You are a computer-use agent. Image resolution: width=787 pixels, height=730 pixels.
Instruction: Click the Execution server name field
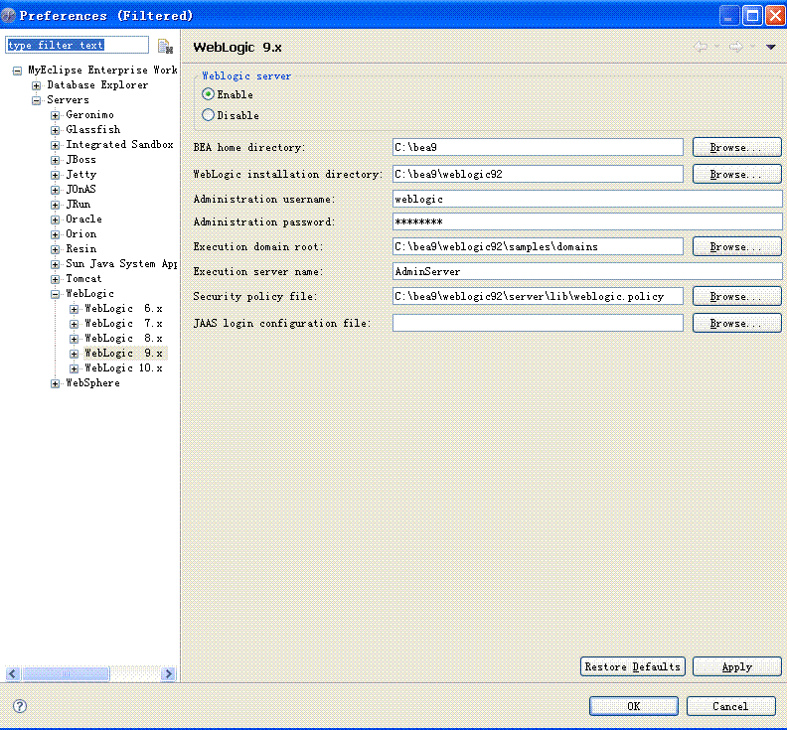[586, 271]
